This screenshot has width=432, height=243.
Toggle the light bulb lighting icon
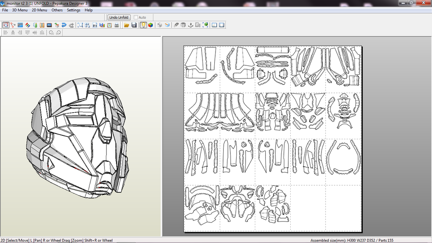(143, 25)
